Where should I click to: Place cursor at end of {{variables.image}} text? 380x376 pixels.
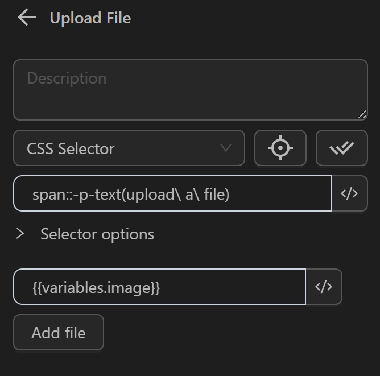[x=161, y=288]
